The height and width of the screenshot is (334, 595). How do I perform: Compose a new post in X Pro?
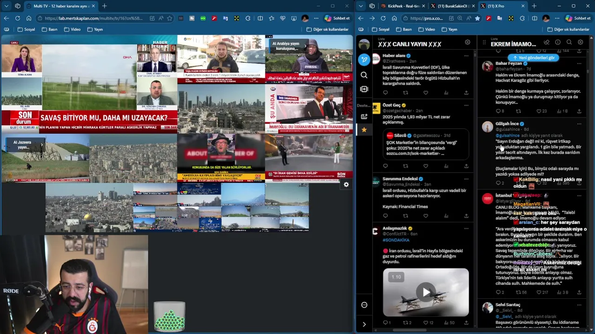tap(364, 59)
